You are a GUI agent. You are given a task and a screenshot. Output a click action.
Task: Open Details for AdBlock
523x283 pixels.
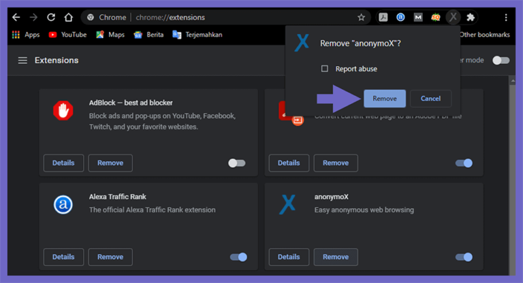[x=63, y=163]
